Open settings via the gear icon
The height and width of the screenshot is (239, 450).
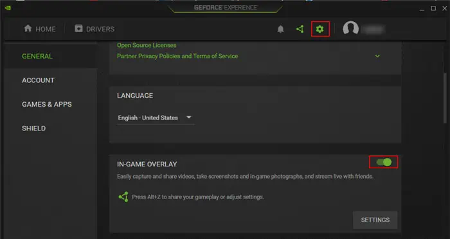pyautogui.click(x=319, y=29)
